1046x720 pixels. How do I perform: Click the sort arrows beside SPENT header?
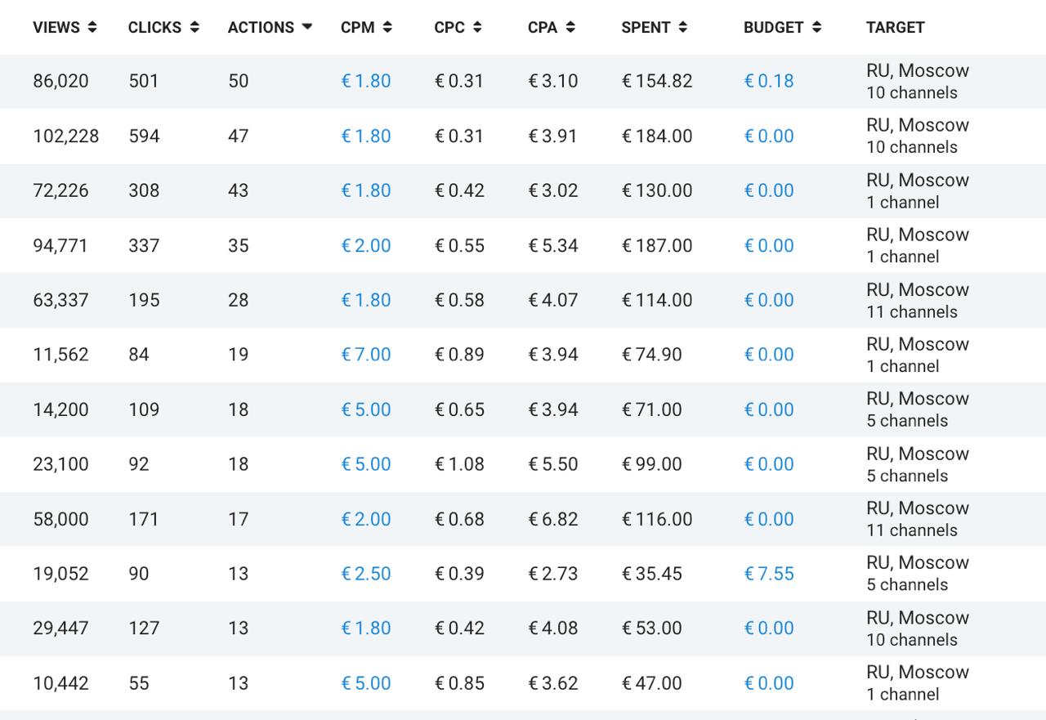[x=683, y=27]
